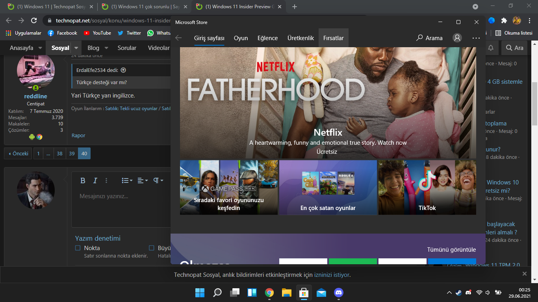
Task: Open the text alignment dropdown in the editor
Action: [x=143, y=180]
